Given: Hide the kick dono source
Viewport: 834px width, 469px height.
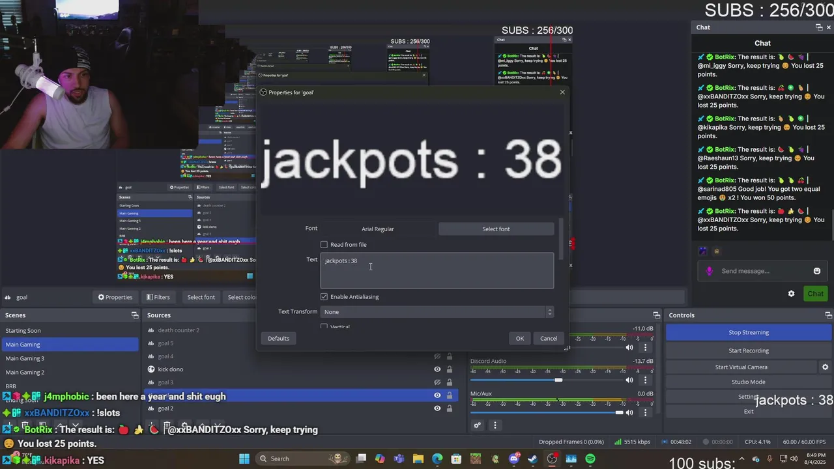Looking at the screenshot, I should point(437,369).
